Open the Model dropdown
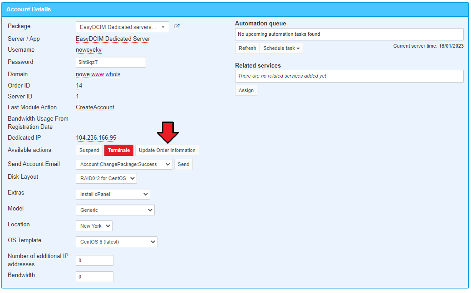471x293 pixels. point(115,210)
